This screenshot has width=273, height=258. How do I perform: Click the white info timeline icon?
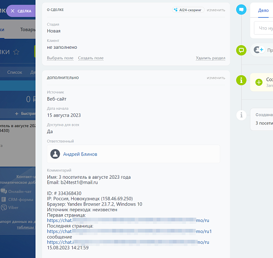coord(241,115)
